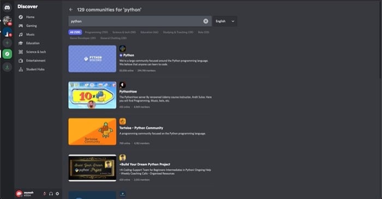Click the atom icon beside Science & tech
382x199 pixels.
[21, 52]
